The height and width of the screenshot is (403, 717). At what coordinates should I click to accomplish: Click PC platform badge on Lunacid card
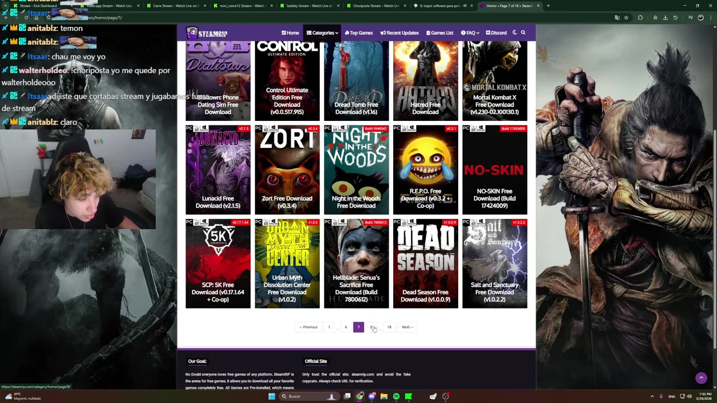click(x=190, y=129)
